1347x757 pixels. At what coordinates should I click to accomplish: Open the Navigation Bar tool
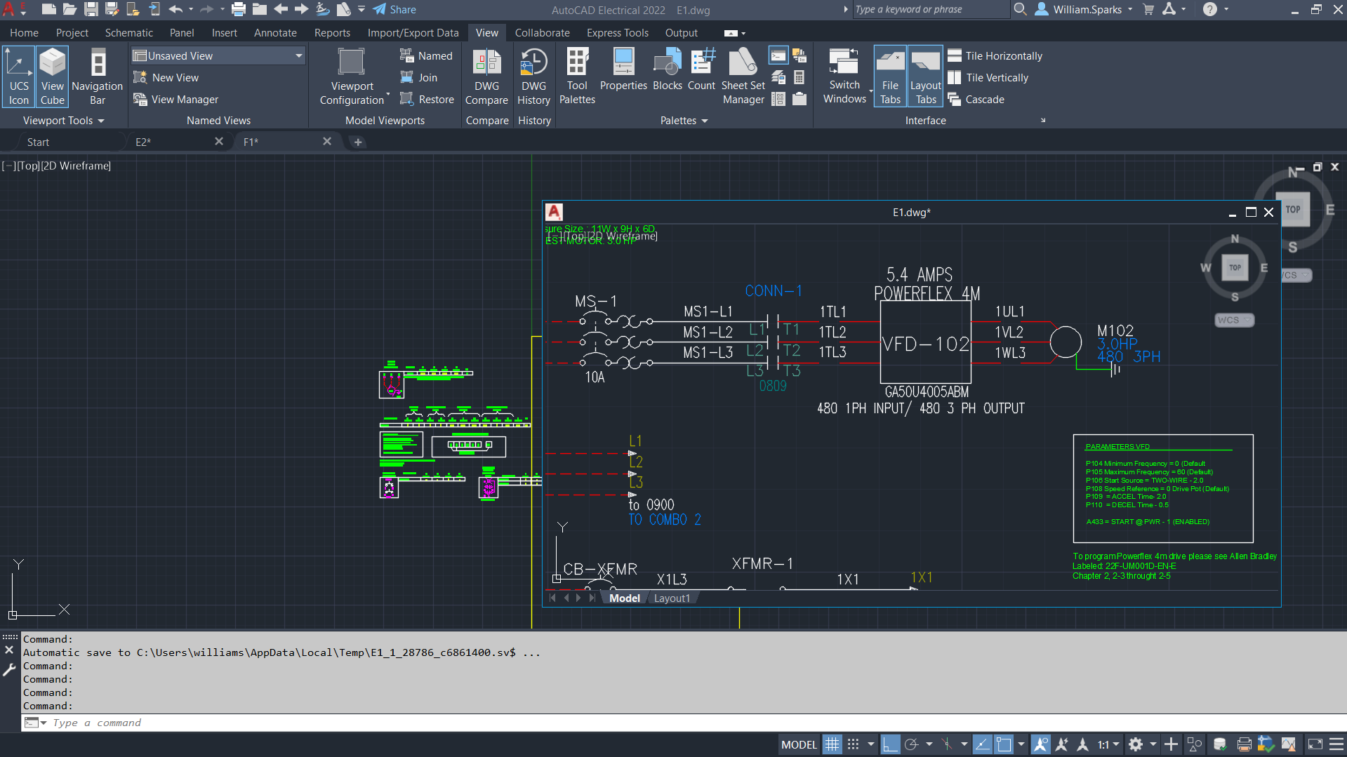pos(98,76)
